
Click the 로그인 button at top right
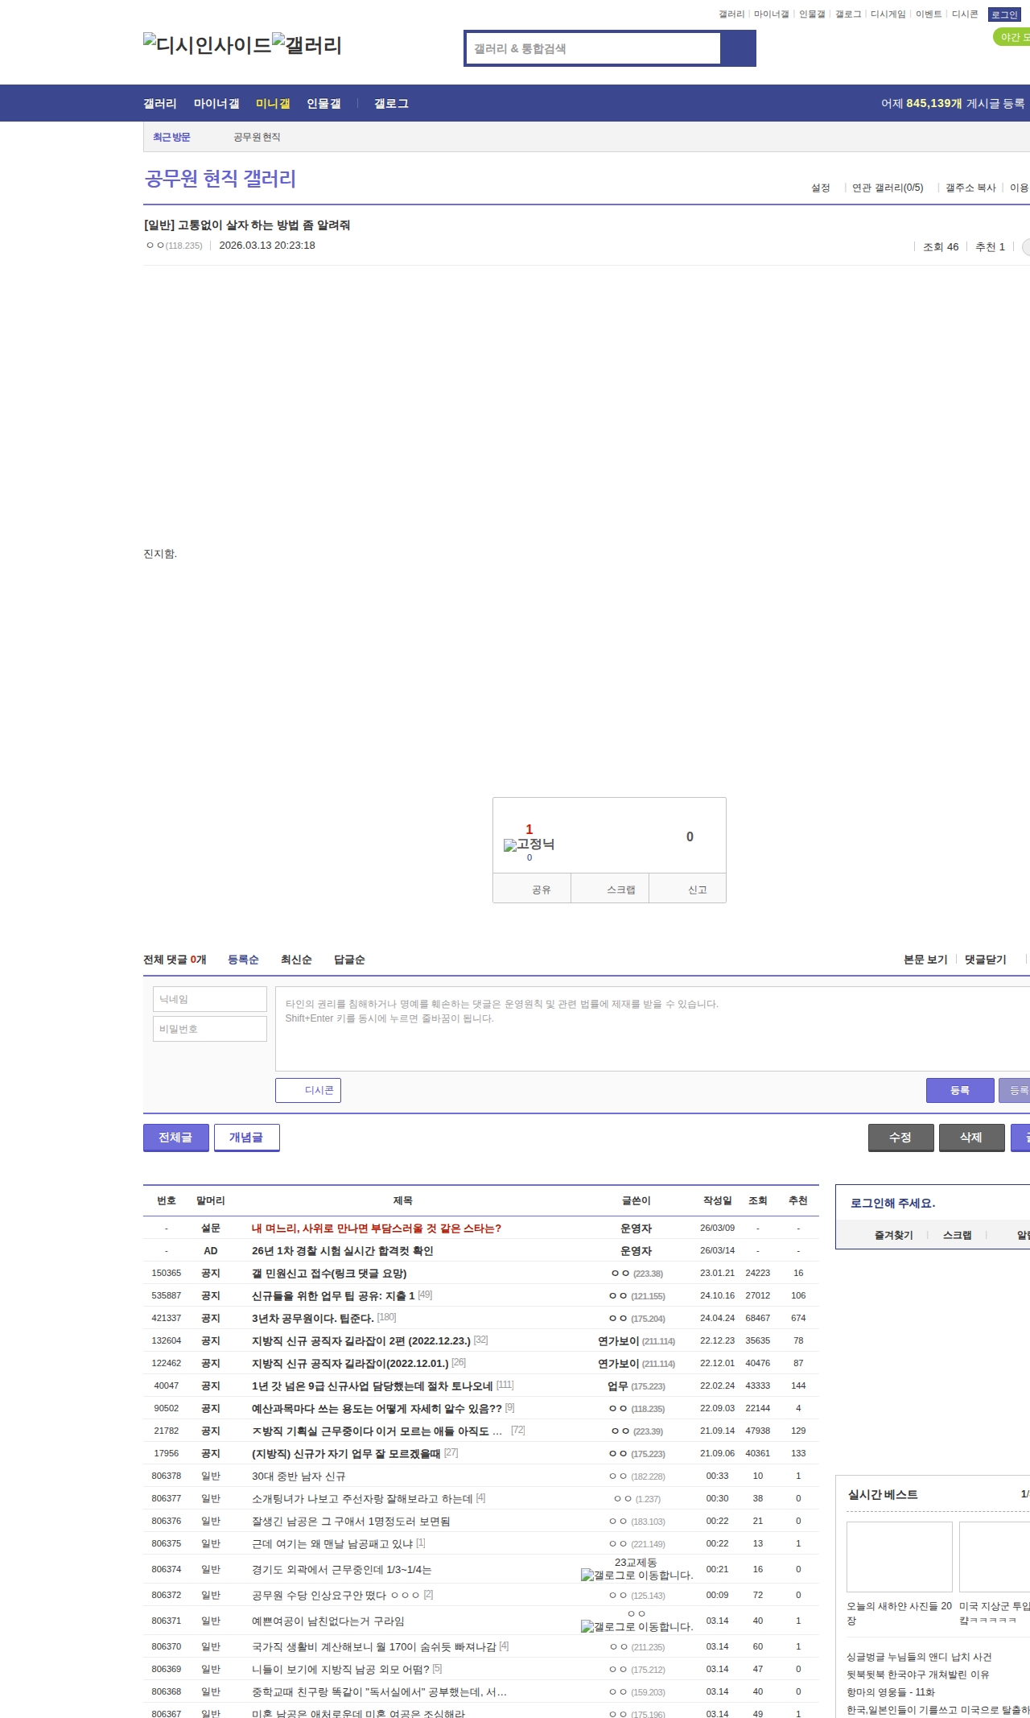(1003, 14)
